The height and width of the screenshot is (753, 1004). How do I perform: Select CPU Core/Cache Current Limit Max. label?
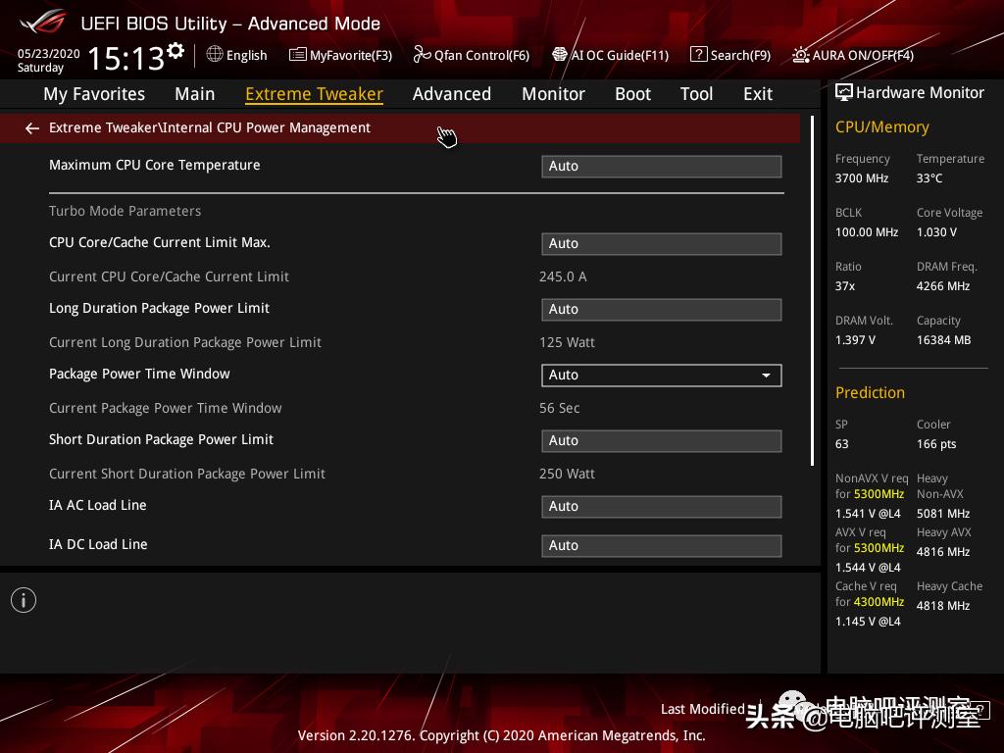[160, 243]
